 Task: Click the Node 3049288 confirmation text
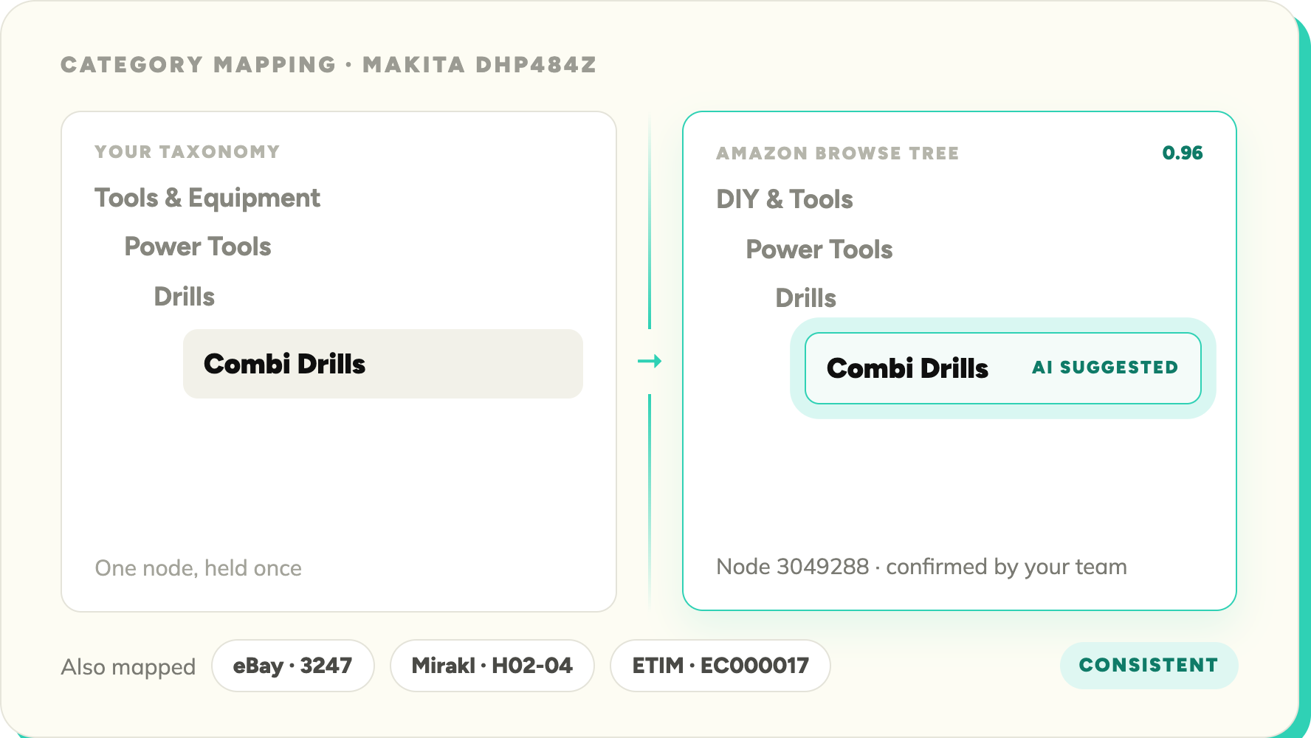pos(922,567)
